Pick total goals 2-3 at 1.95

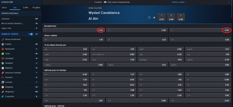(x=161, y=90)
